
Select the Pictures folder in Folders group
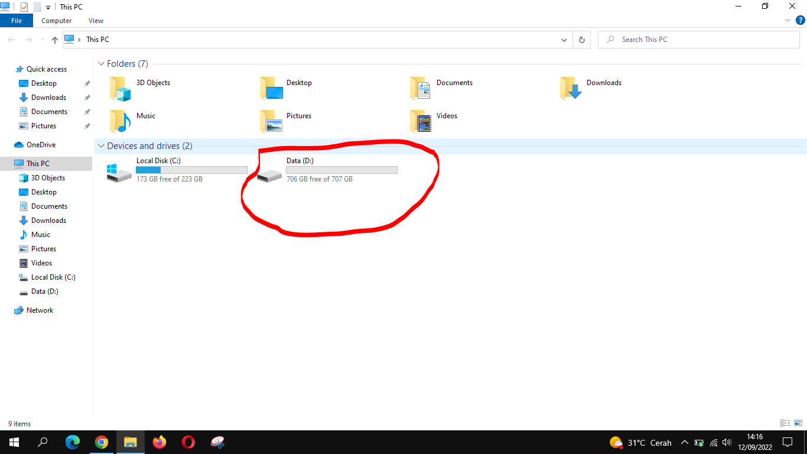tap(286, 122)
